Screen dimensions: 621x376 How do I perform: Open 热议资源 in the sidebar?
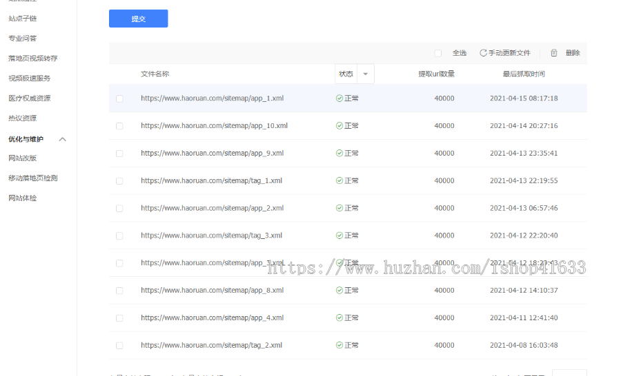23,118
